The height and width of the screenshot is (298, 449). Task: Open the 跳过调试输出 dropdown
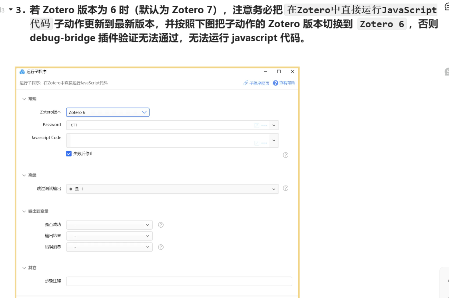172,189
